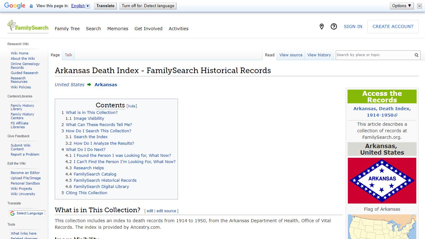Screen dimensions: 425x239
Task: Open the Options dropdown
Action: (x=402, y=6)
